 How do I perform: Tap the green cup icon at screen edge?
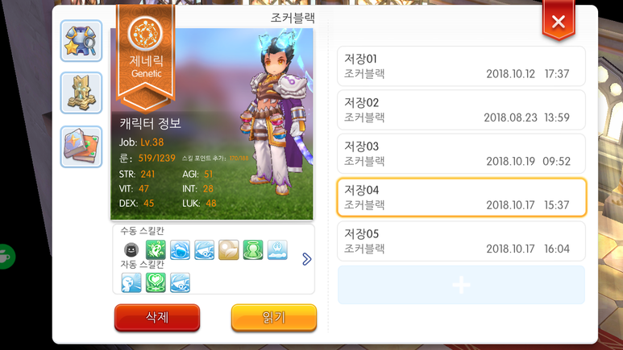(x=6, y=257)
